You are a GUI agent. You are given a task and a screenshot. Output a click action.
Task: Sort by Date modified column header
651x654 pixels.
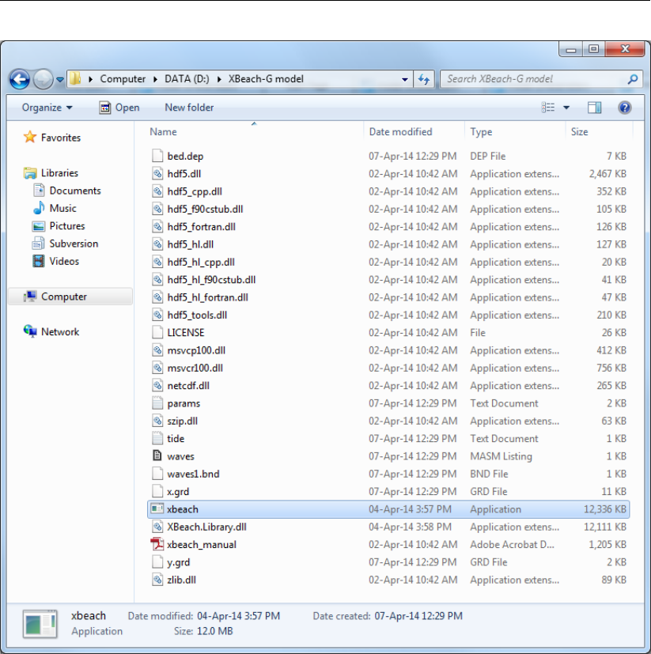point(400,132)
